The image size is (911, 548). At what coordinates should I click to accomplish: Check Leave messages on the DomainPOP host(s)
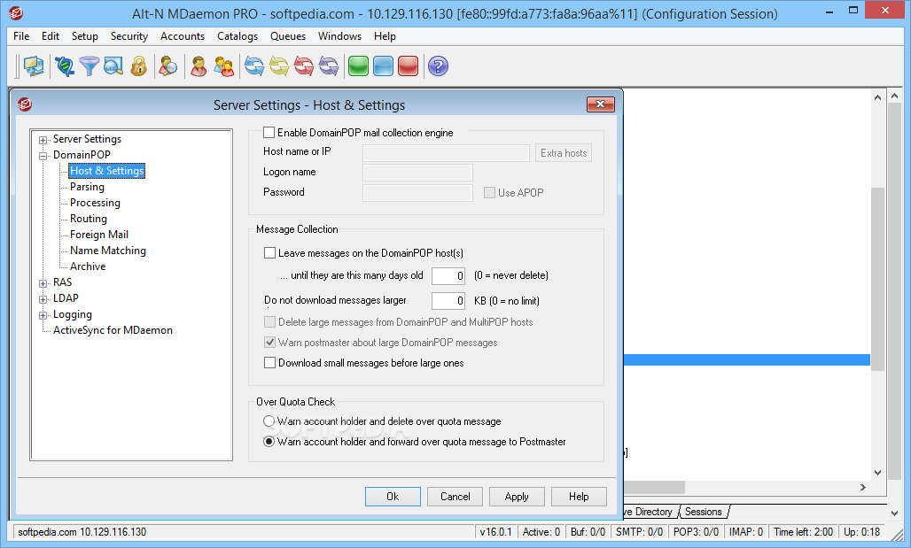coord(269,252)
